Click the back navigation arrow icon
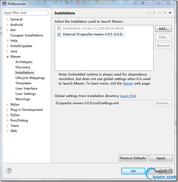 coord(149,13)
